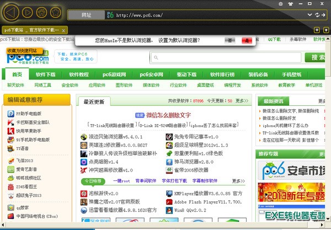This screenshot has height=230, width=331.
Task: Open the pc6安卓网 navigation tab
Action: pyautogui.click(x=151, y=74)
